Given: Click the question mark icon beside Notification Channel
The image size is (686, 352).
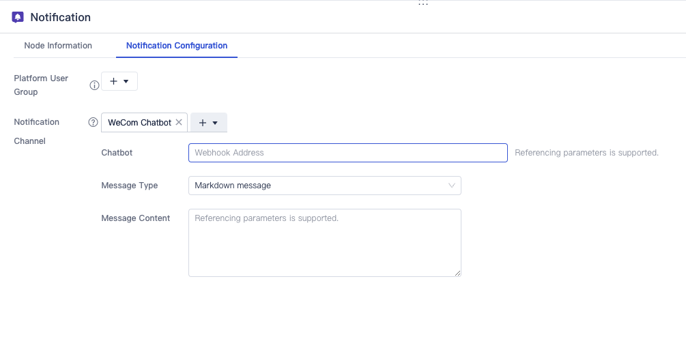Looking at the screenshot, I should (94, 123).
